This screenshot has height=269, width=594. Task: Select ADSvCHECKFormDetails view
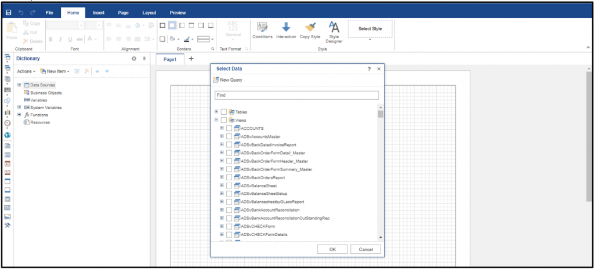point(264,235)
